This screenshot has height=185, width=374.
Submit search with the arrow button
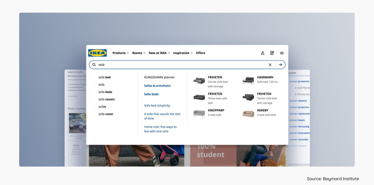280,65
